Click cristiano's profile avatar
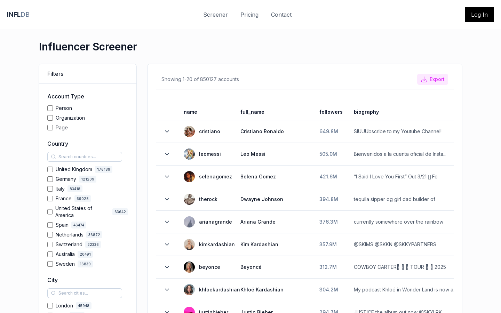The image size is (501, 313). [189, 131]
